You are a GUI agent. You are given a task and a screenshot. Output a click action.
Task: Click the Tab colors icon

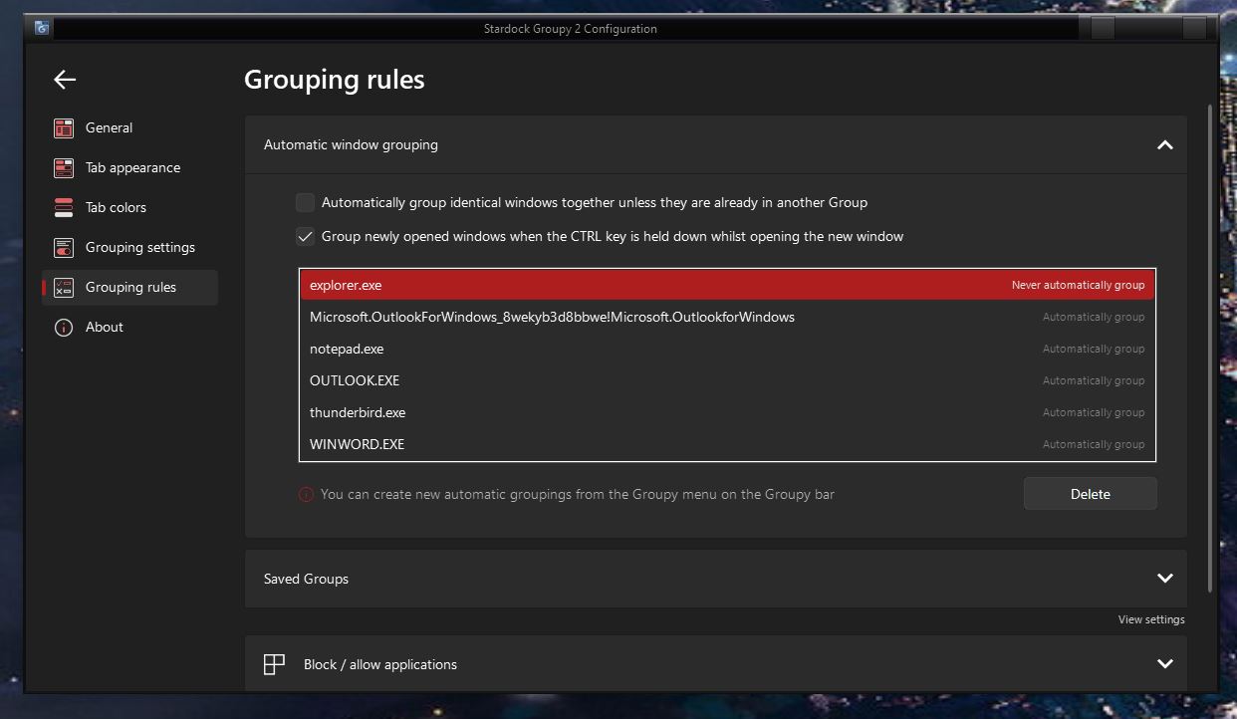click(x=64, y=208)
